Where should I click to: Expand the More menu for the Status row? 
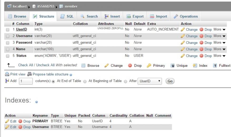pyautogui.click(x=219, y=56)
